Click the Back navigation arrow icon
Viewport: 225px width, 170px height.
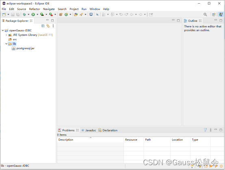(x=132, y=15)
